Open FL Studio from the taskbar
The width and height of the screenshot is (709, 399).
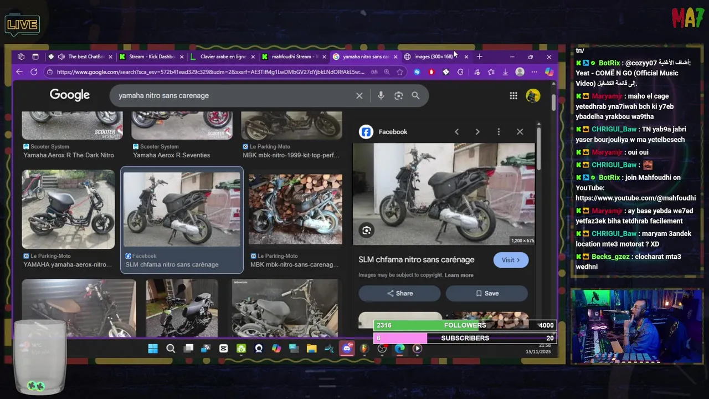point(364,349)
